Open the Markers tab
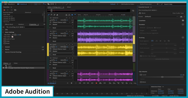Screen dimensions: 188x98 point(21,24)
